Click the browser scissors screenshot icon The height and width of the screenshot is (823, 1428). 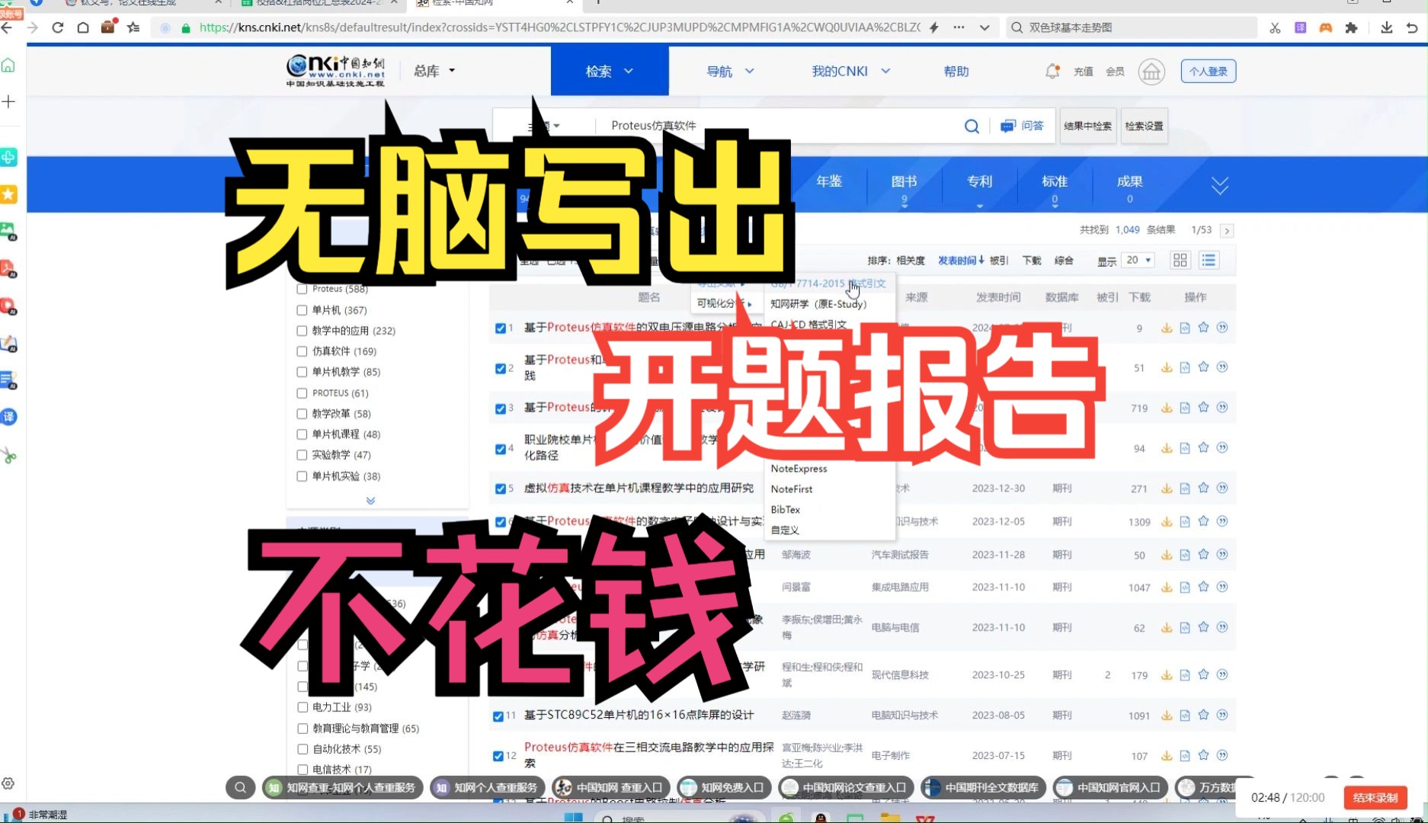pos(1275,27)
